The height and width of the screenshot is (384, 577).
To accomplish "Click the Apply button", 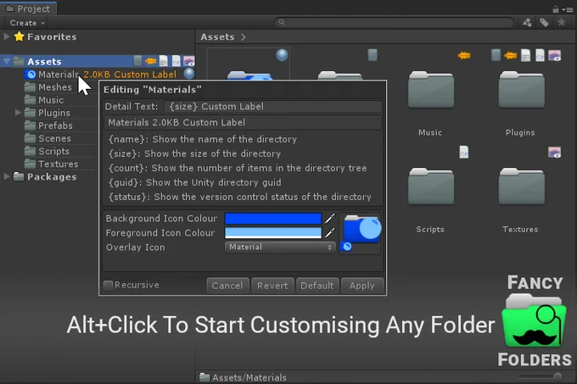I will click(x=362, y=286).
